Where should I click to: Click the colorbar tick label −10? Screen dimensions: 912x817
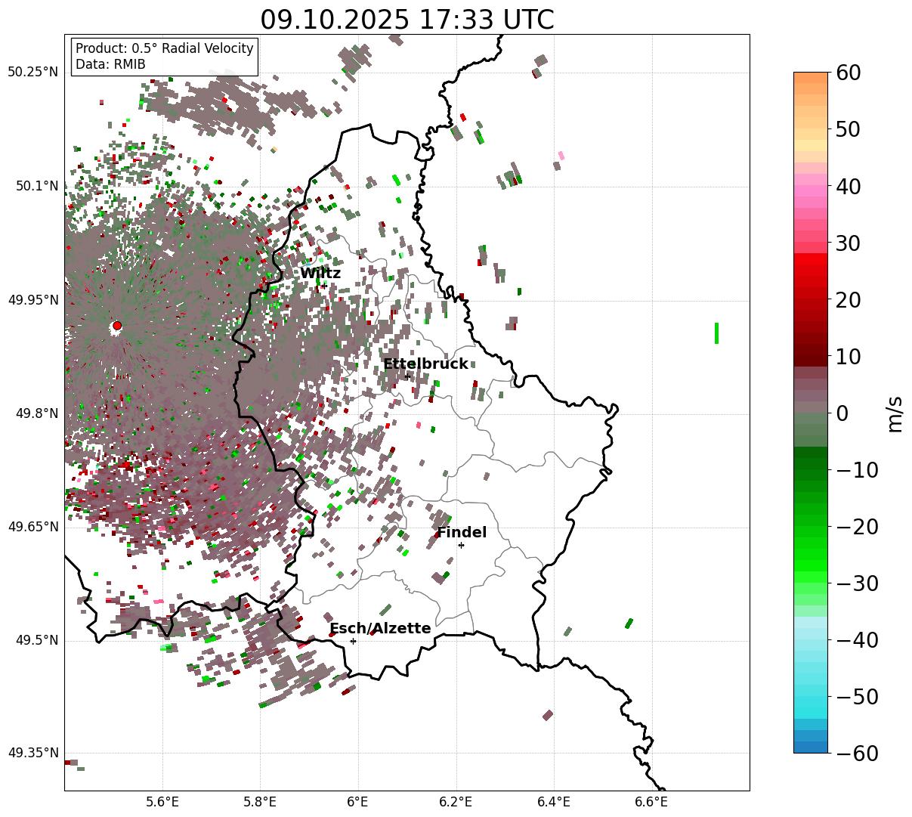click(857, 469)
